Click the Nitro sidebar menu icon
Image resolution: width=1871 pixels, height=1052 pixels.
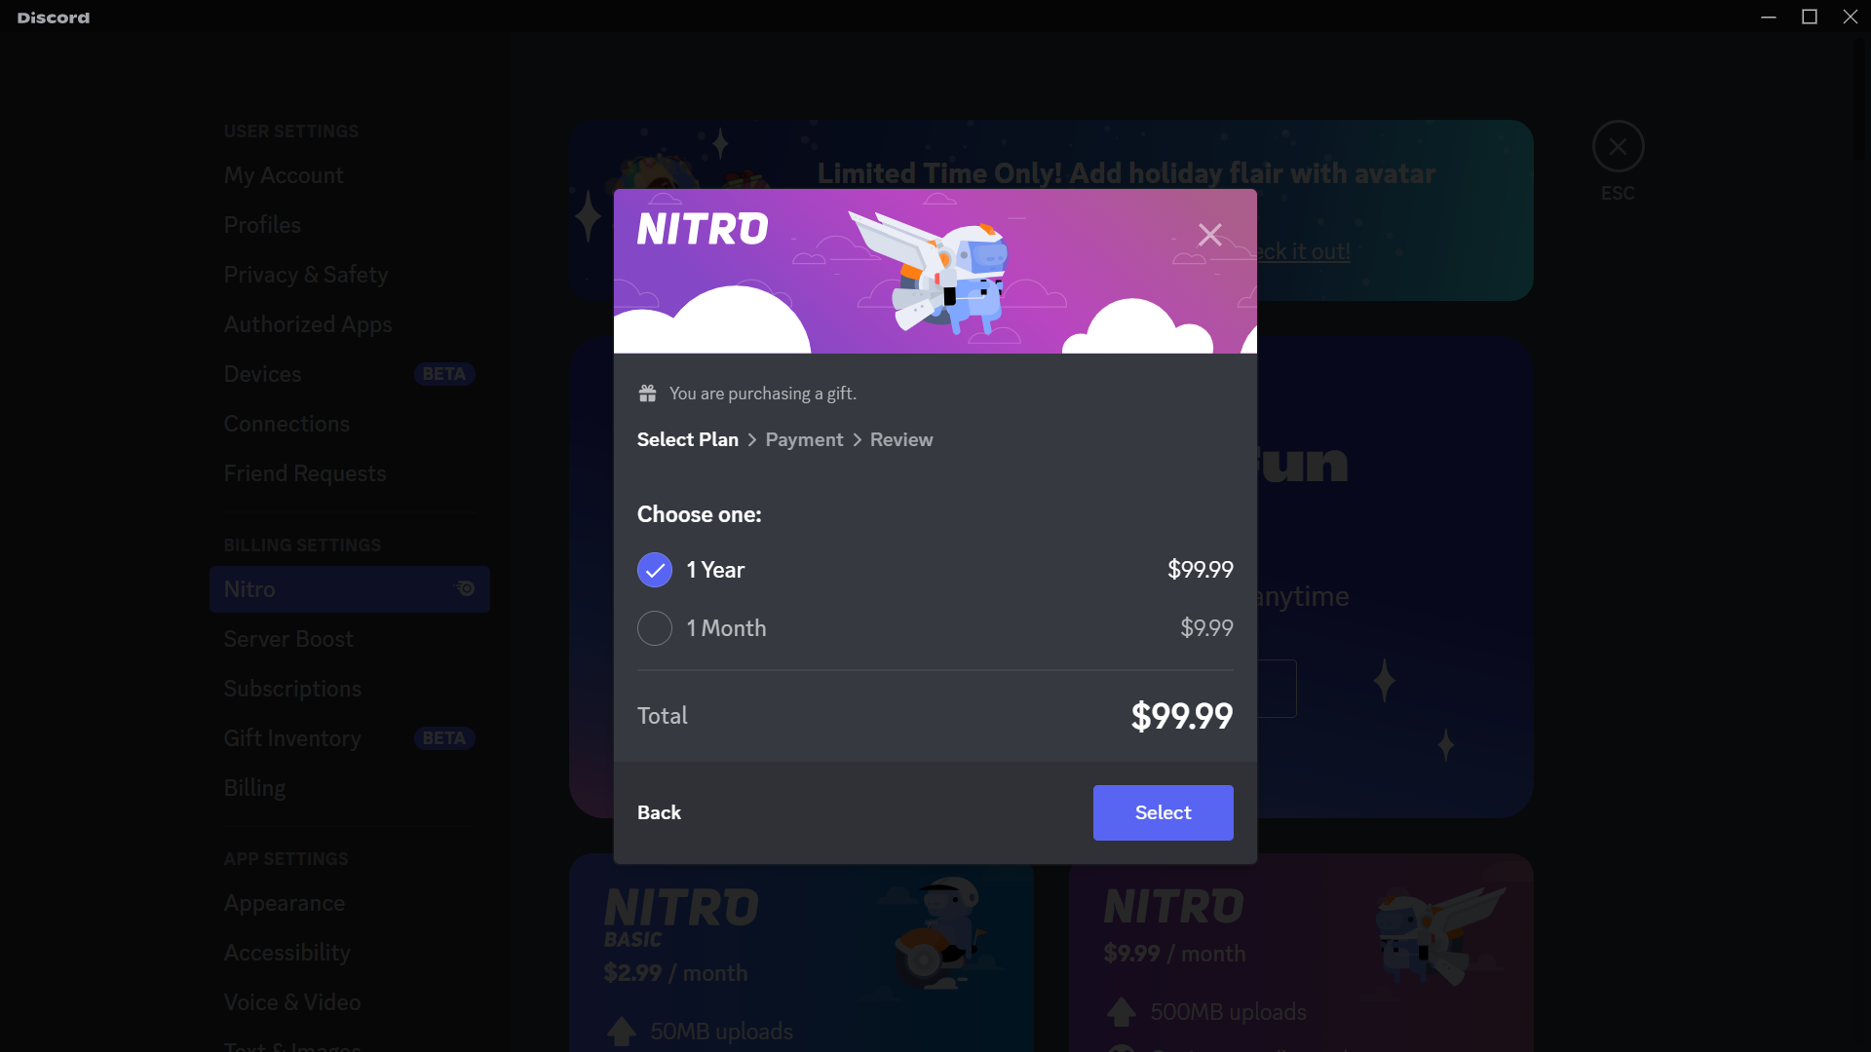(465, 588)
